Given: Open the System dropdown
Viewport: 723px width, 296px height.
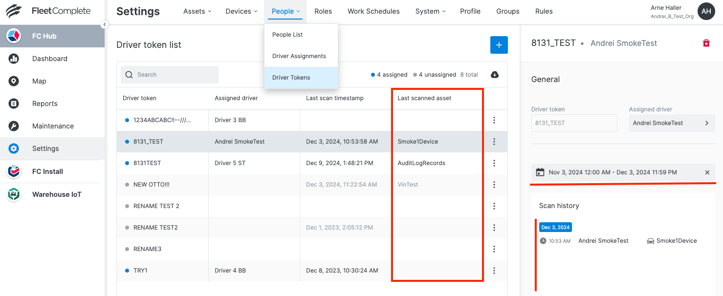Looking at the screenshot, I should (430, 11).
